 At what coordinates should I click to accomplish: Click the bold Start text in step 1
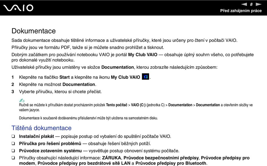coord(64,77)
